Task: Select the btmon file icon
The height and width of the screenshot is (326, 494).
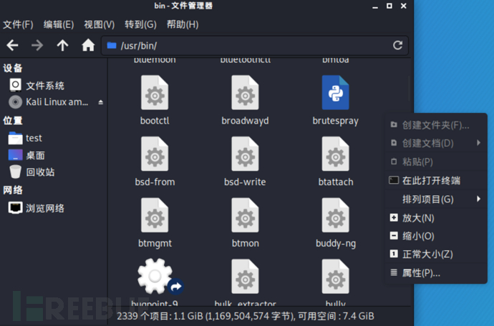Action: 245,215
